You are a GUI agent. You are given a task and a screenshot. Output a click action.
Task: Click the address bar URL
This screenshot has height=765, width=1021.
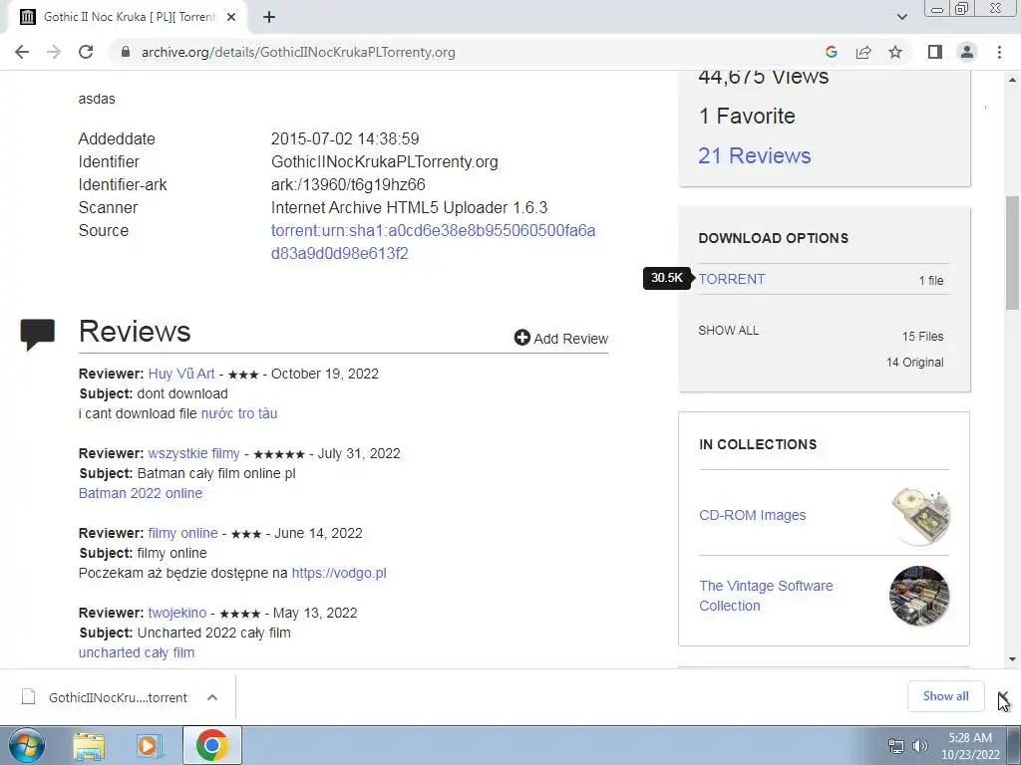(x=298, y=52)
